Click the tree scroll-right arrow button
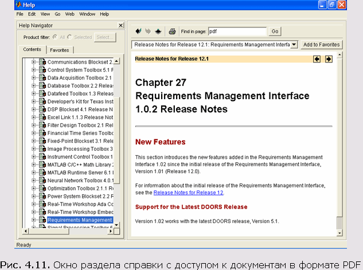This screenshot has width=363, height=270. [x=111, y=231]
